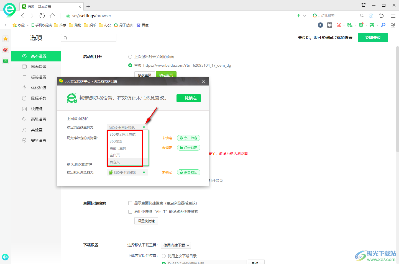
Task: Enable show desktop quick search checkbox
Action: point(130,203)
